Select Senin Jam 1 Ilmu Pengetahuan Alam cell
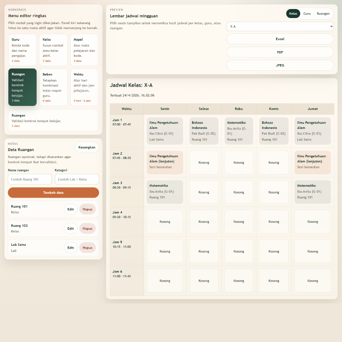 click(165, 131)
